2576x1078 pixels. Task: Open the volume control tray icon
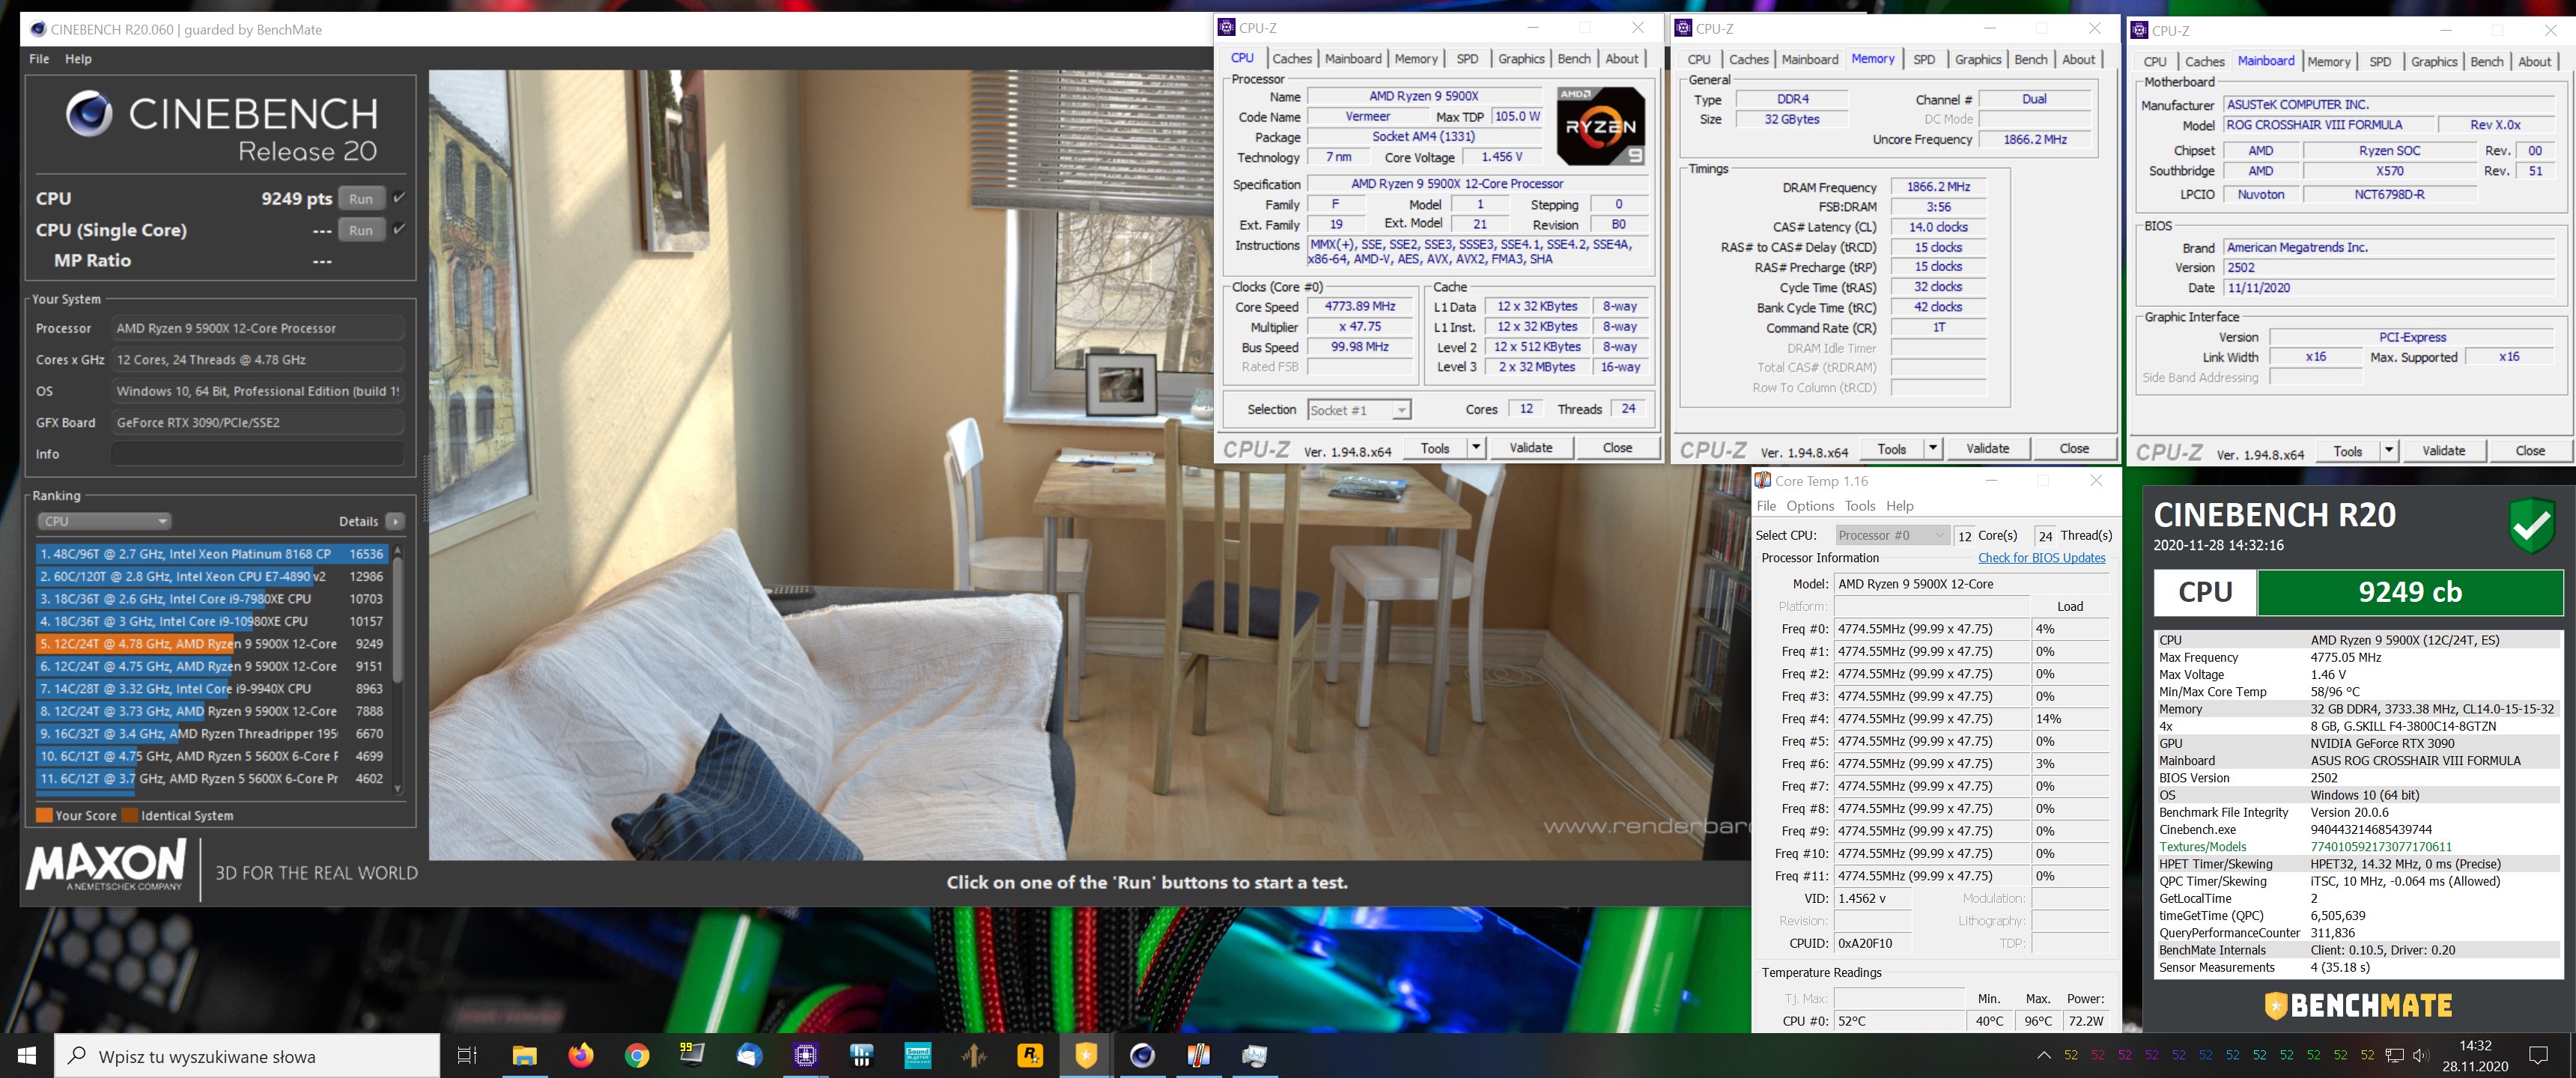tap(2420, 1055)
